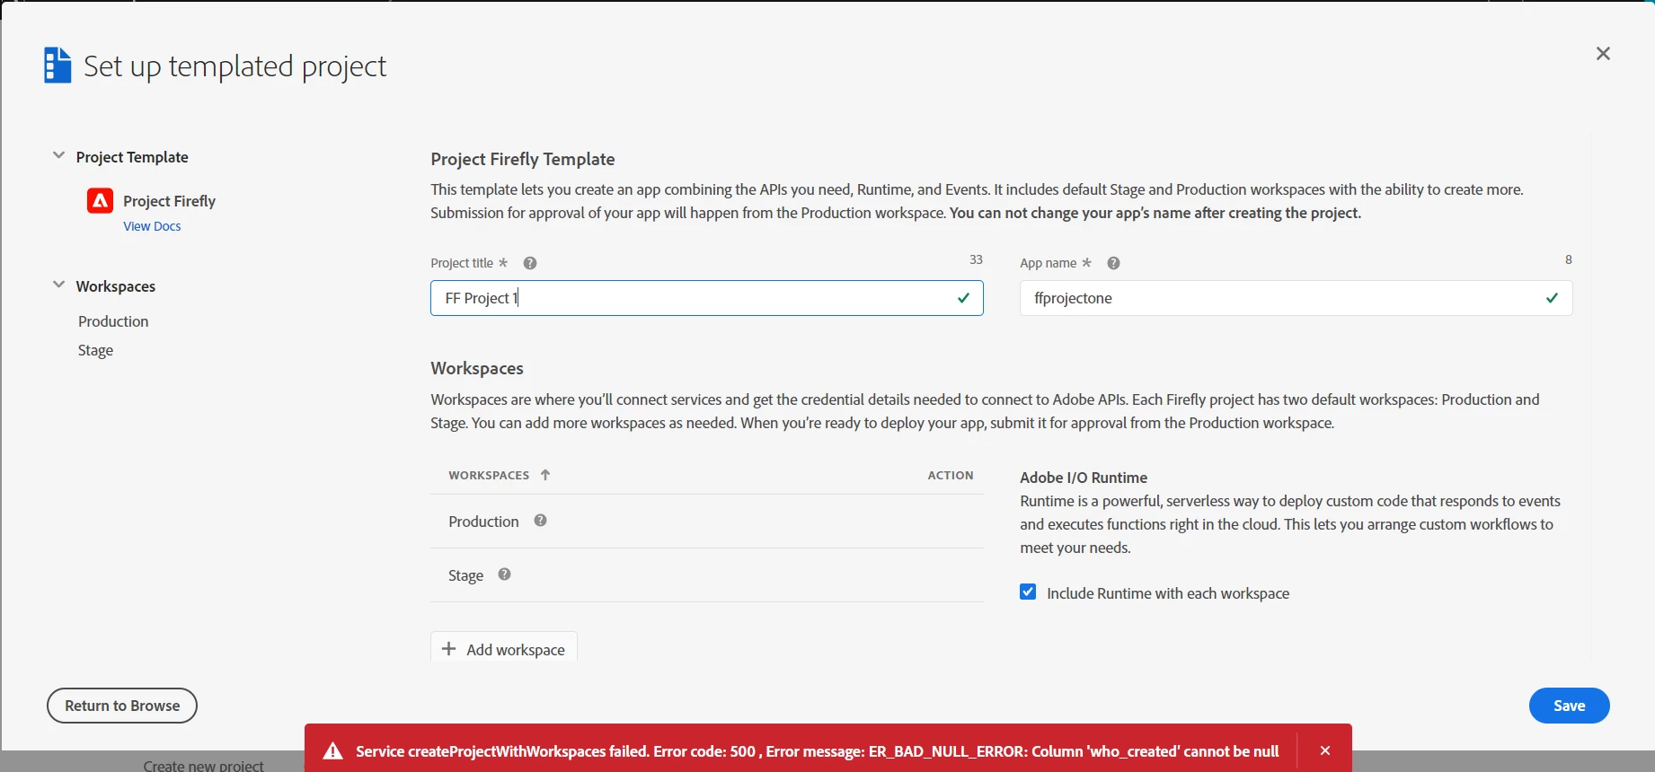The width and height of the screenshot is (1655, 772).
Task: Click the Project Template sidebar label
Action: coord(132,157)
